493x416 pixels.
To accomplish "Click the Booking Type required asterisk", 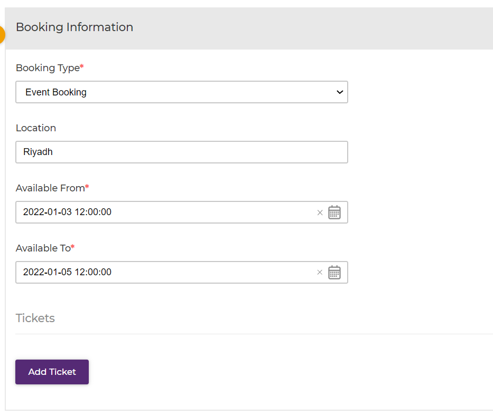I will click(82, 67).
